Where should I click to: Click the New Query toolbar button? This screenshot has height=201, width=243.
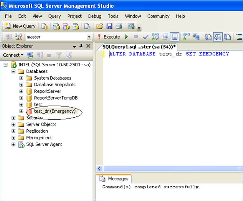coord(20,26)
